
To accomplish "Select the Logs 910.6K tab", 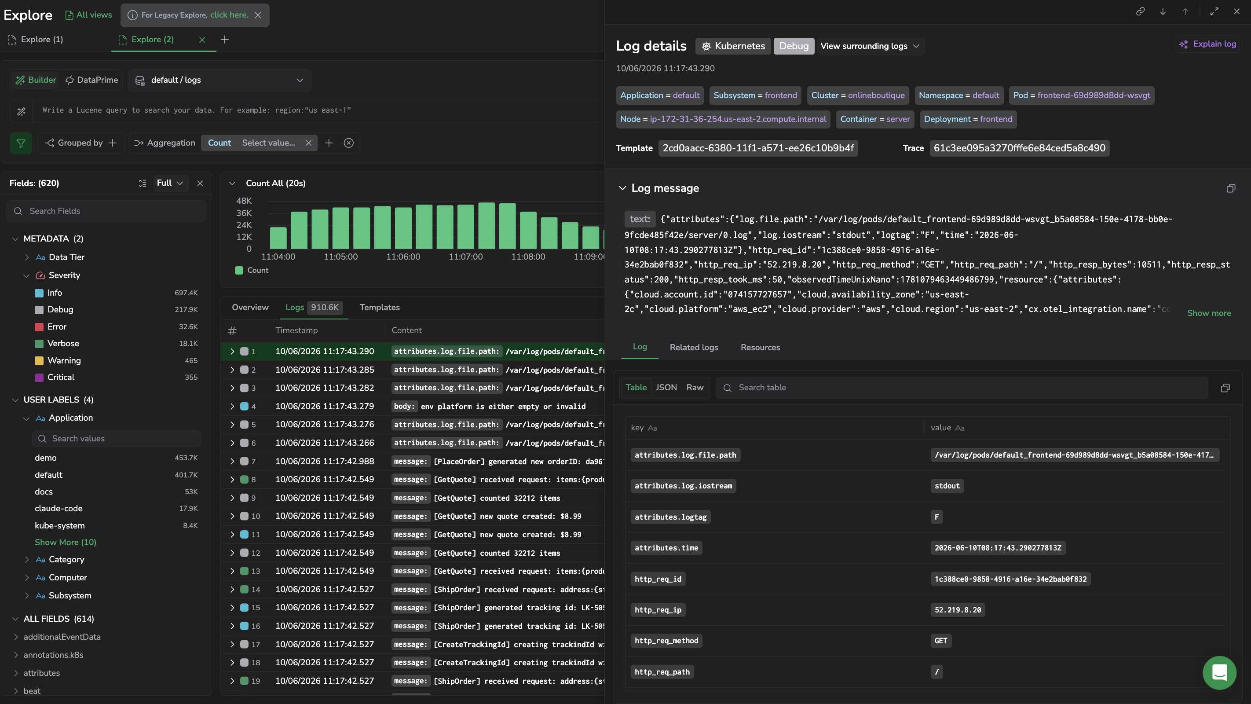I will click(314, 308).
